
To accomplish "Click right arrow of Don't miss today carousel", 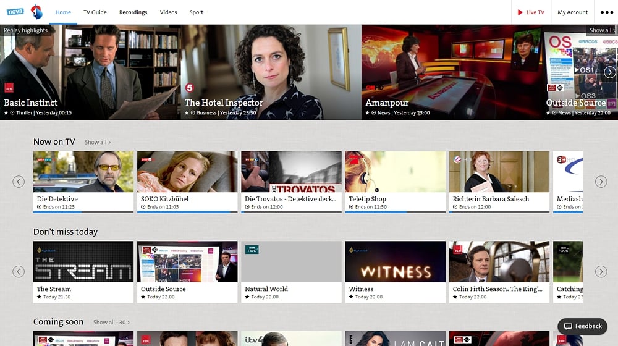I will click(x=601, y=271).
